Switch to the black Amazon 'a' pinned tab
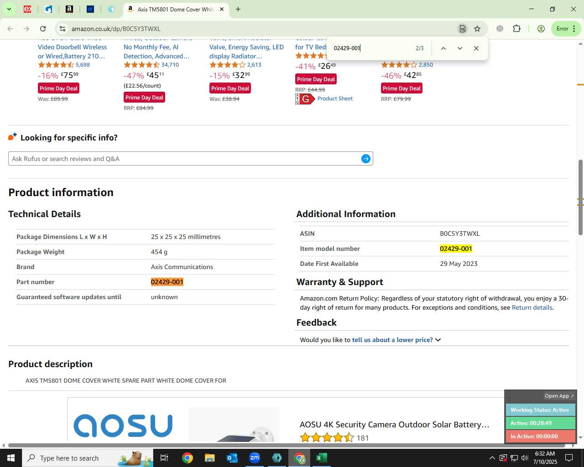The height and width of the screenshot is (467, 584). pyautogui.click(x=69, y=9)
